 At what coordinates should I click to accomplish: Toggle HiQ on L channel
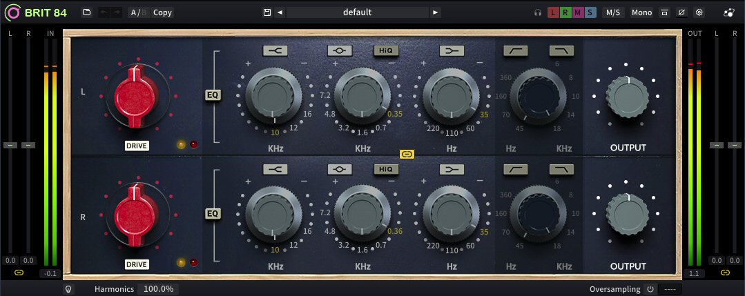point(386,51)
